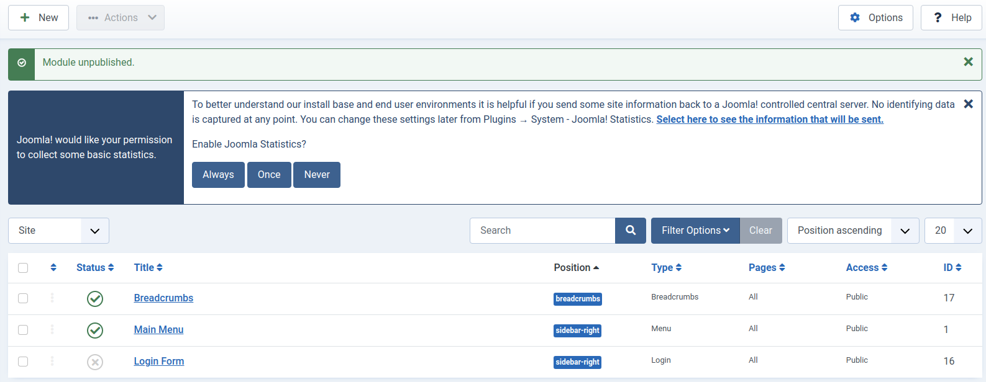The image size is (986, 382).
Task: Open the Main Menu module link
Action: (158, 330)
